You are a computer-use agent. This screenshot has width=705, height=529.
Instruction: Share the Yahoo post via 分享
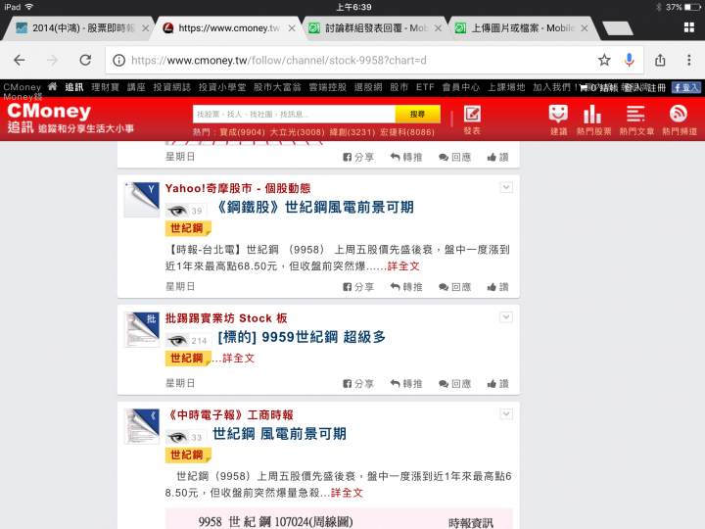click(358, 287)
